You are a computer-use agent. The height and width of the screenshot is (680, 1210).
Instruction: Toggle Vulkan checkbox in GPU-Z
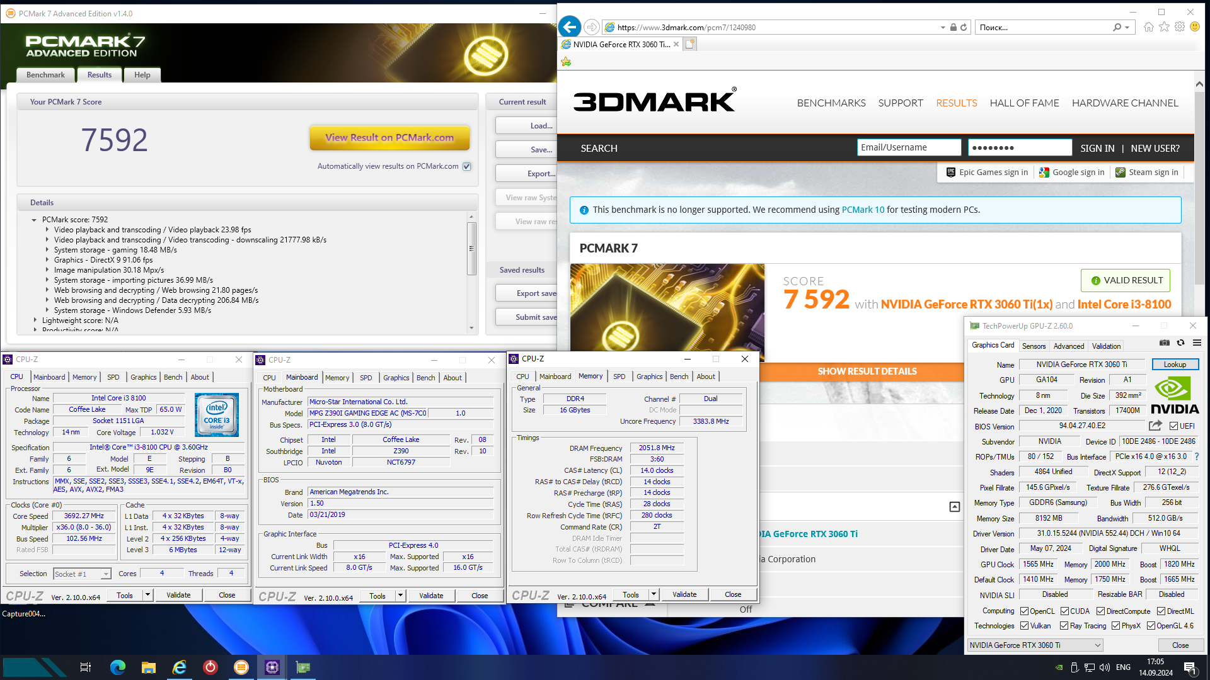(x=1025, y=626)
